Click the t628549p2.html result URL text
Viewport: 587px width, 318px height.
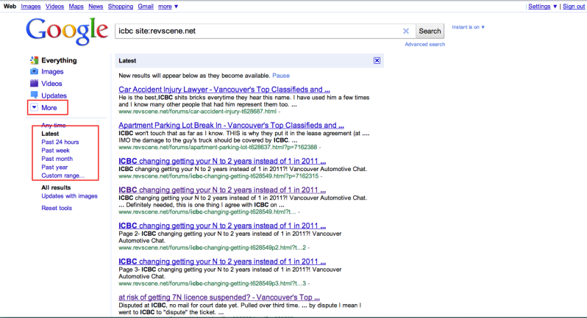click(x=213, y=247)
